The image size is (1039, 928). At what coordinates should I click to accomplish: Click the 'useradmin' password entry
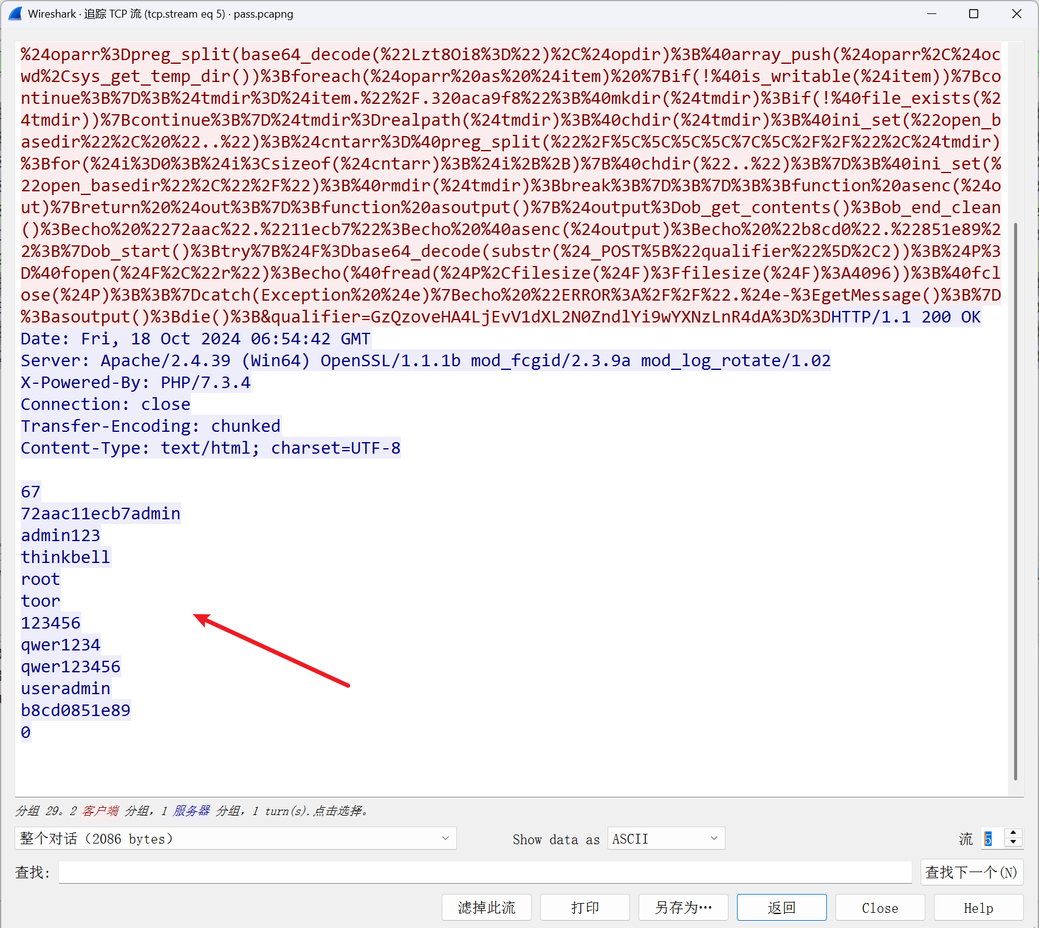tap(66, 689)
